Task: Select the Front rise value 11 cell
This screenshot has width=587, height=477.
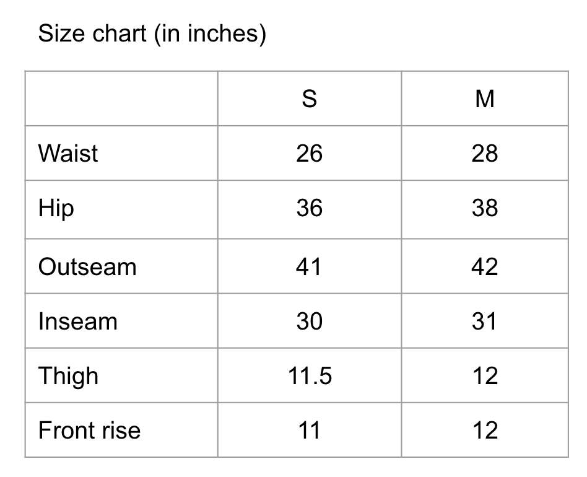Action: click(x=309, y=430)
